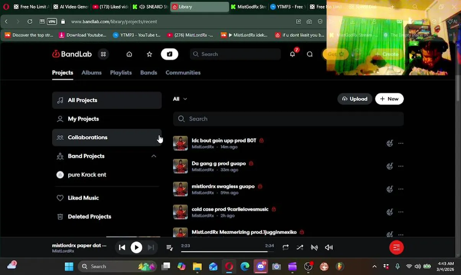The height and width of the screenshot is (275, 461).
Task: Open notifications bell with 7 badge
Action: 293,54
